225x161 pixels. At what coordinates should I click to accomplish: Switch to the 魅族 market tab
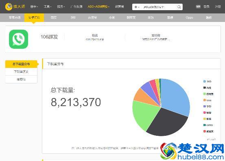click(x=209, y=17)
